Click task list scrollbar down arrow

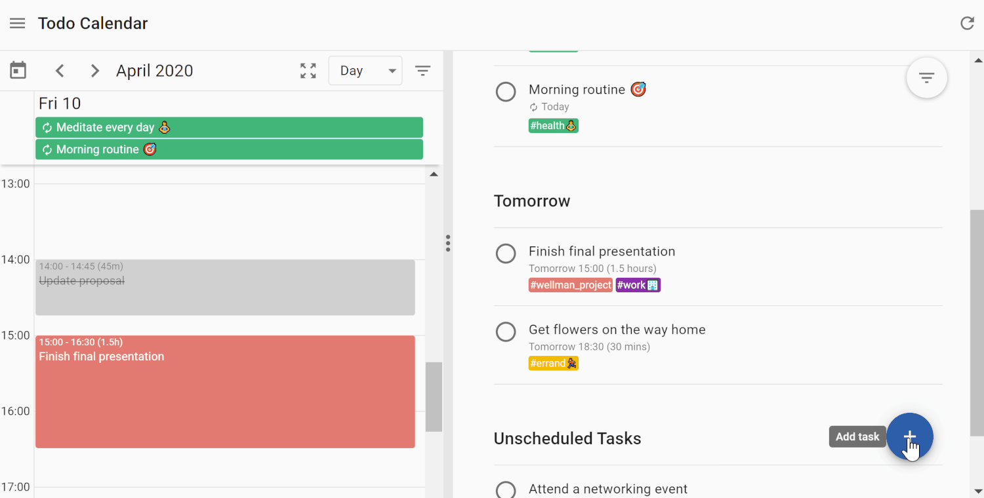[x=977, y=491]
